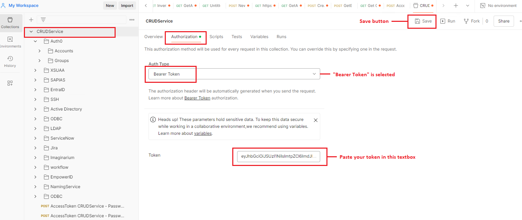Screen dimensions: 522x220
Task: Open the variables help link
Action: click(x=203, y=133)
